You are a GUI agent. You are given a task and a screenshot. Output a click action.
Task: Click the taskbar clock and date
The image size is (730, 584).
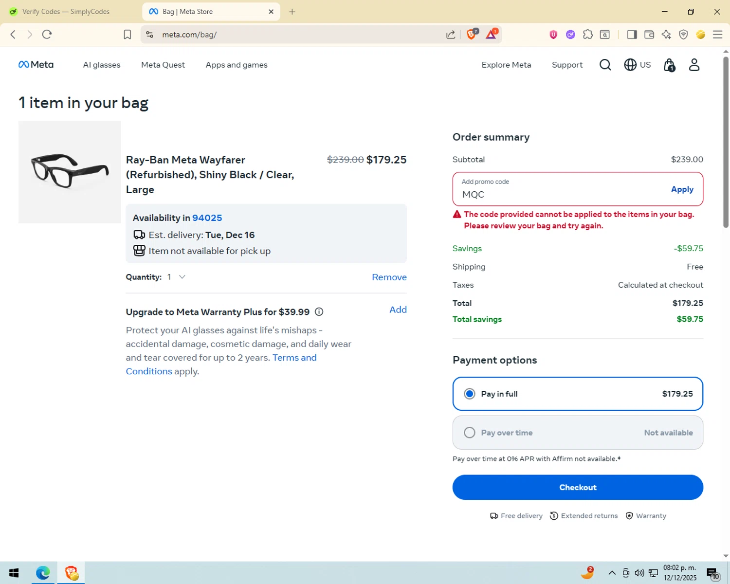[680, 573]
